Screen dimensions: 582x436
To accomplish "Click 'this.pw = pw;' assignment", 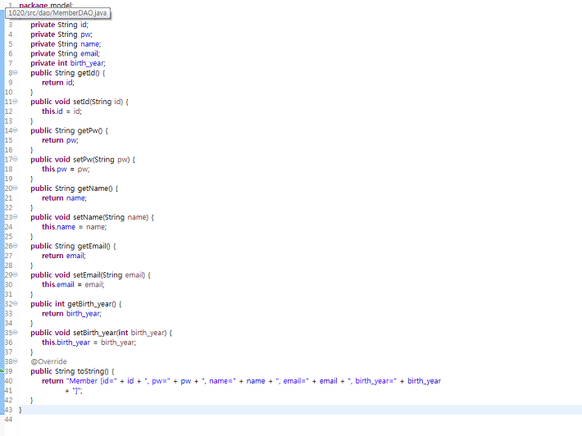I will pyautogui.click(x=66, y=169).
